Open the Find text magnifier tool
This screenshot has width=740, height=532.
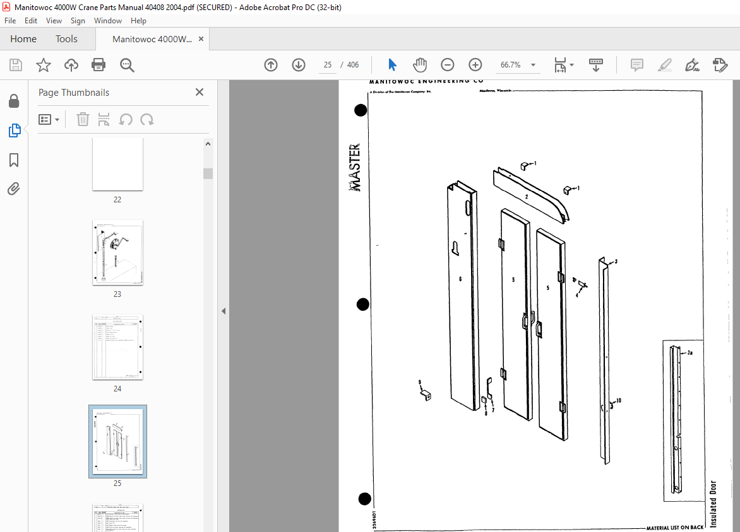127,65
